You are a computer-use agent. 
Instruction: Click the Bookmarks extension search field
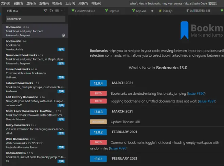[x=36, y=19]
